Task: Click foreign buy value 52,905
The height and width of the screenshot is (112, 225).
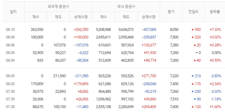Action: coord(38,53)
